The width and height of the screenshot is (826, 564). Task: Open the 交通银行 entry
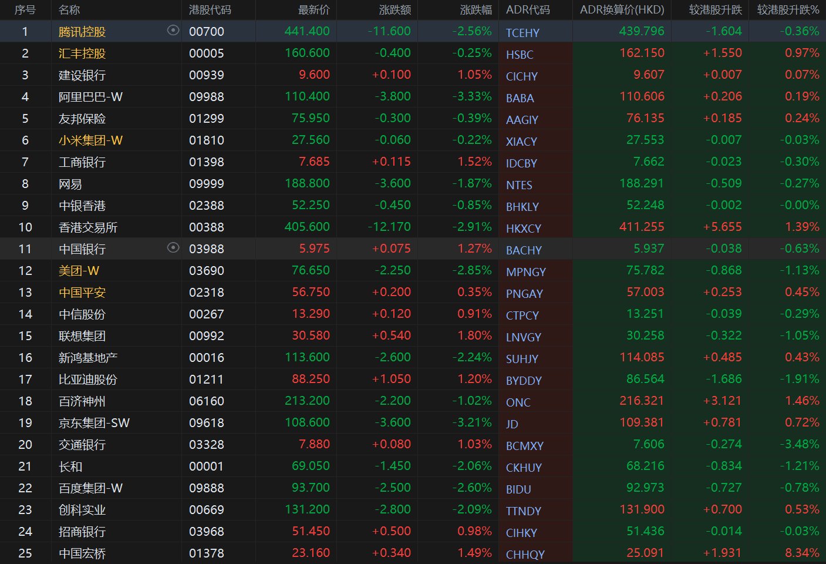click(x=82, y=445)
